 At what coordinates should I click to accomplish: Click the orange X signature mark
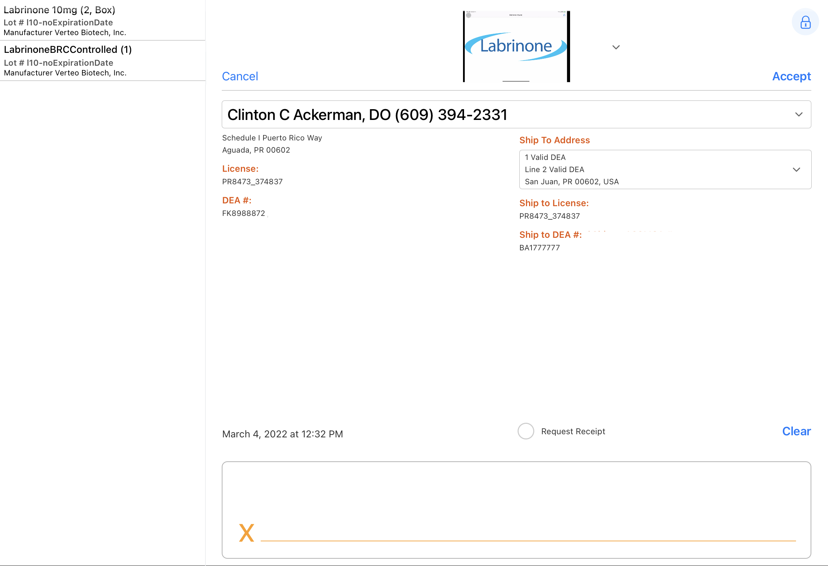pyautogui.click(x=246, y=533)
